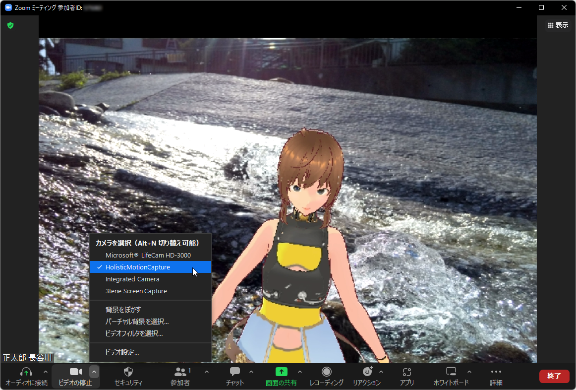Select Microsoft LifeCam HD-3000 as camera
Screen dimensions: 576x390
[139, 255]
